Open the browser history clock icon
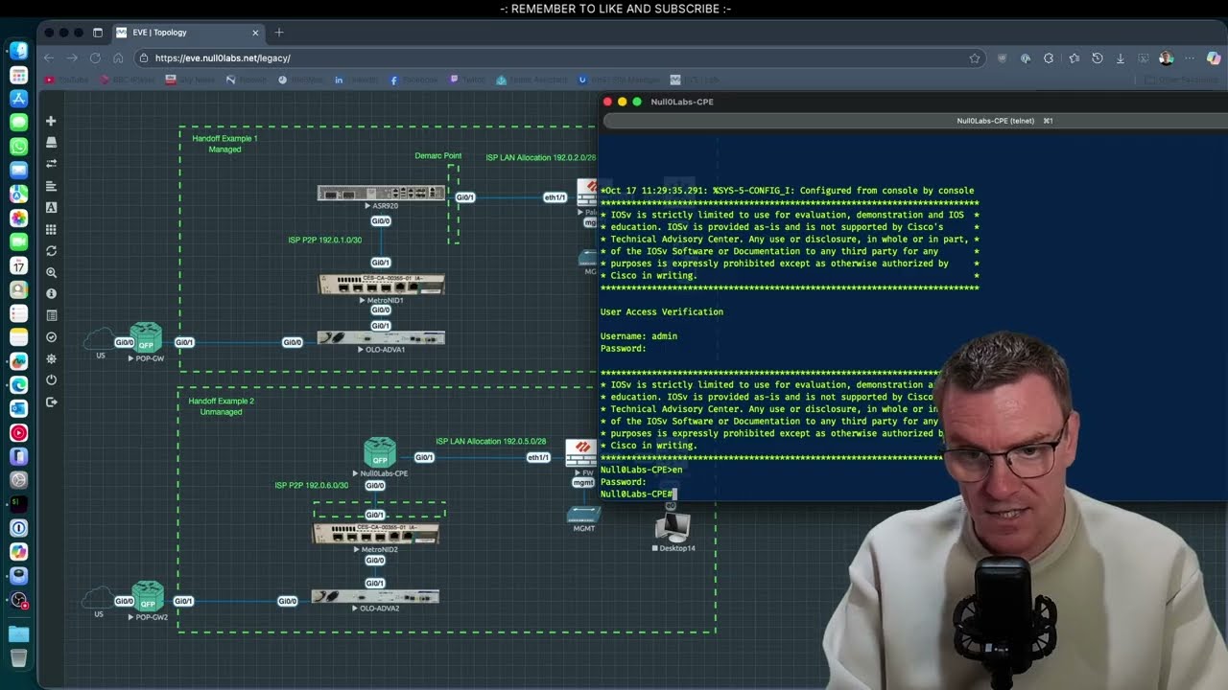The width and height of the screenshot is (1228, 690). coord(1098,57)
